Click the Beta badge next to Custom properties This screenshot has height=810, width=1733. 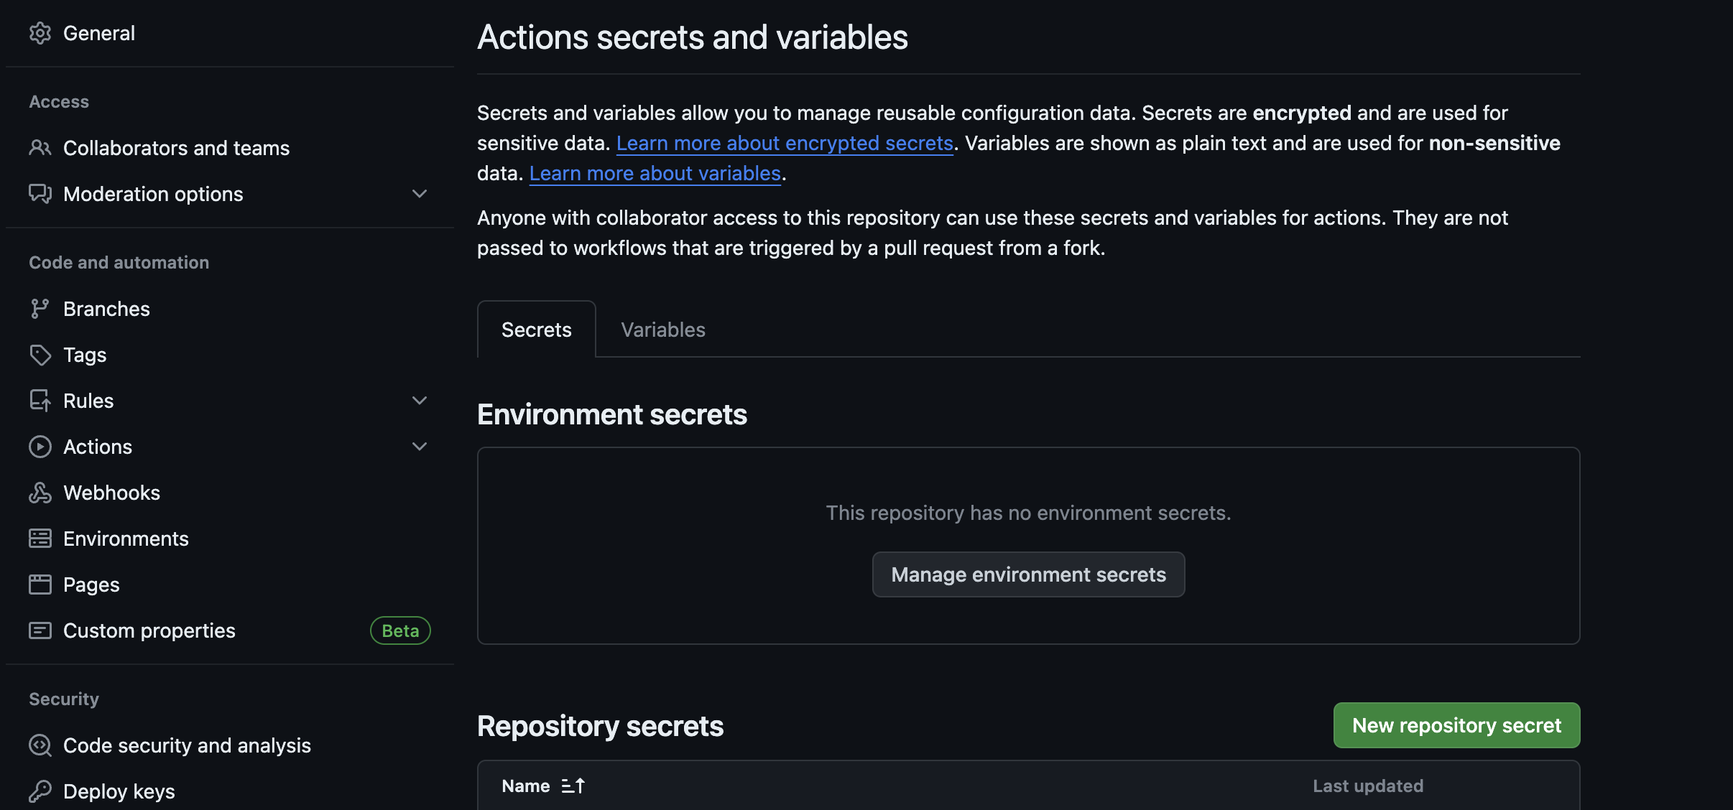point(399,630)
